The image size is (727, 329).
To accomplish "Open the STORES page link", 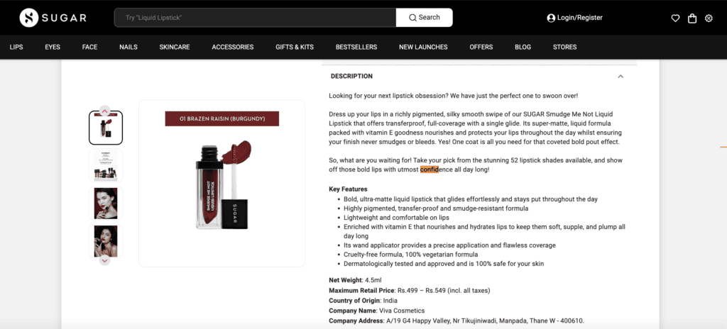I will tap(564, 47).
